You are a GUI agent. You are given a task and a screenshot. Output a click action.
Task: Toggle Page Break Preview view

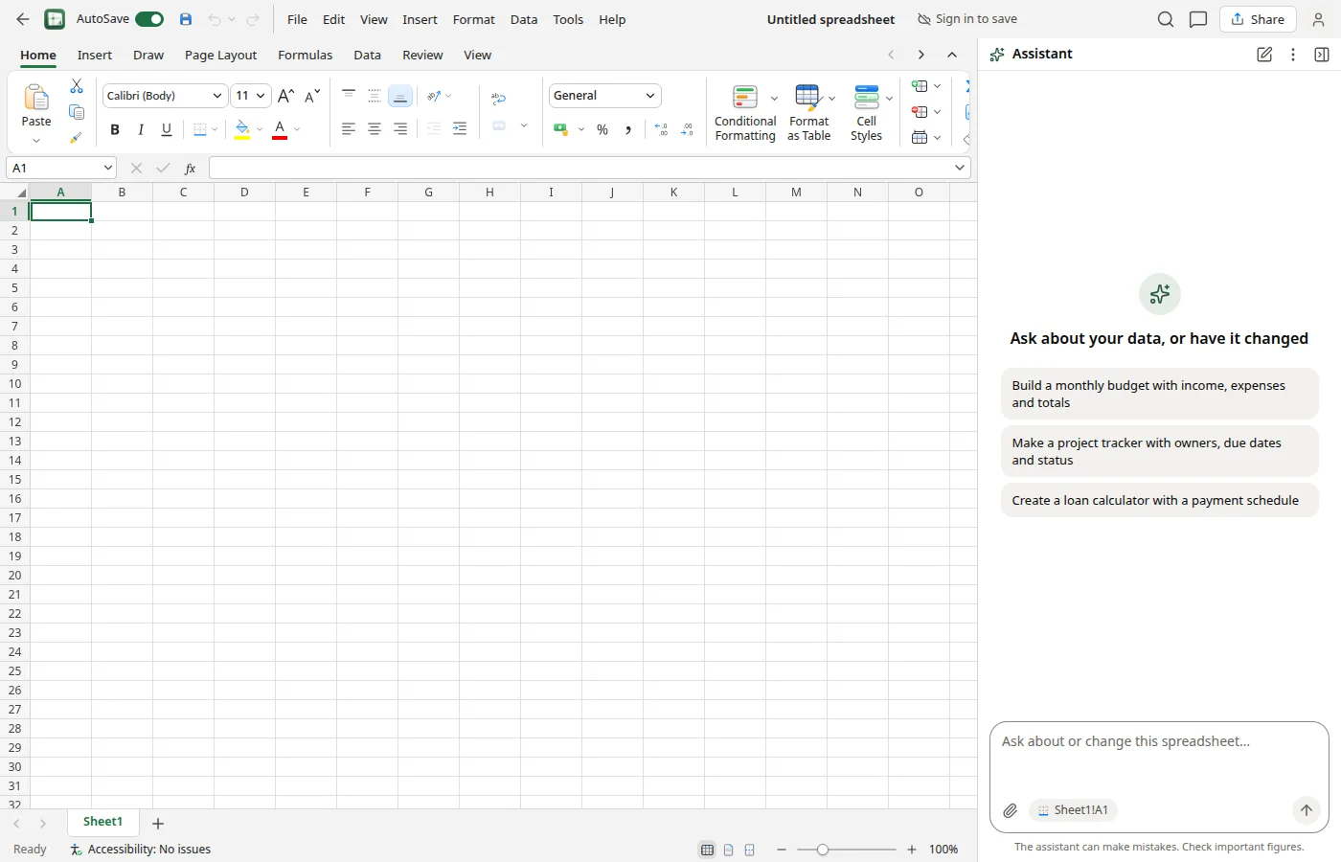click(750, 850)
